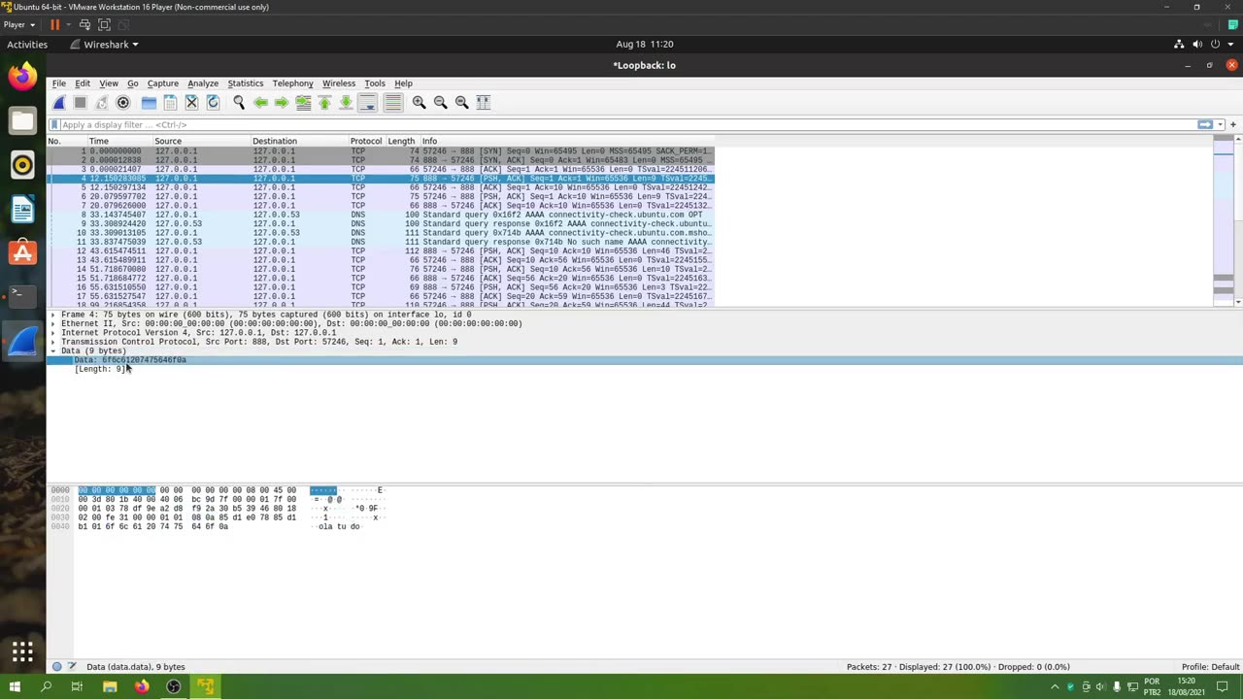Restart the current capture
Screen dimensions: 1243x699
(101, 102)
